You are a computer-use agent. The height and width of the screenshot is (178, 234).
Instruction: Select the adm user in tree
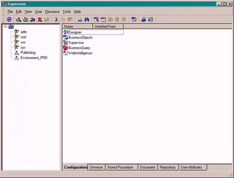pos(23,32)
